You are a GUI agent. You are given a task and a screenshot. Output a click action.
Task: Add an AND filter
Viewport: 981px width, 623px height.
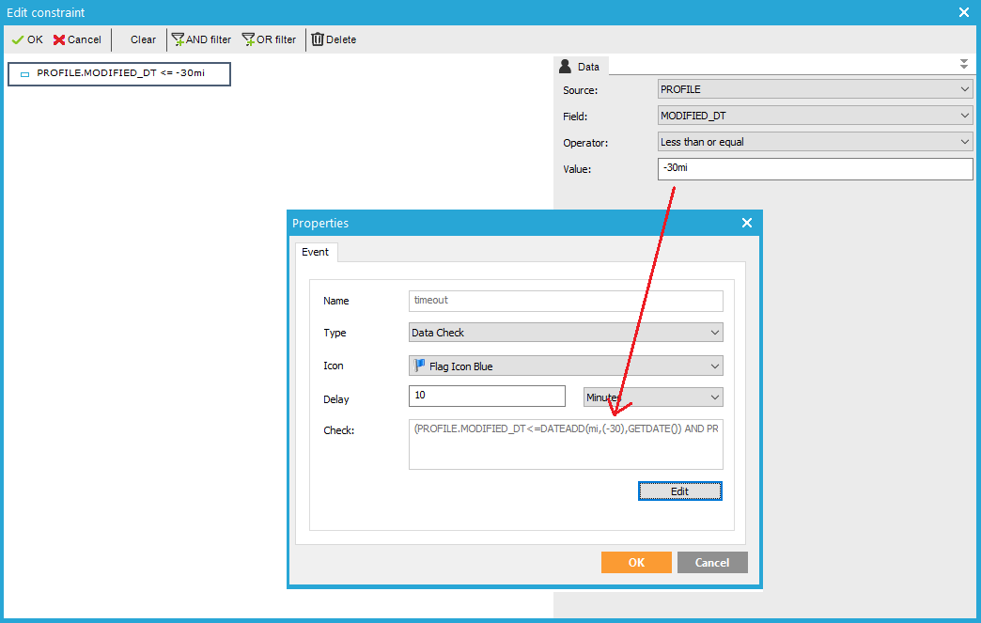tap(201, 39)
